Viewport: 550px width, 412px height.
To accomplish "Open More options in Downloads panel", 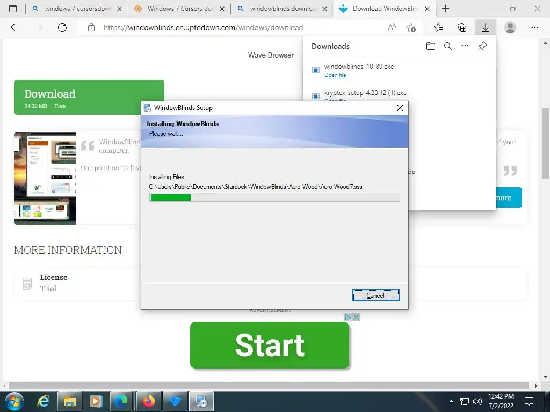I will point(465,46).
